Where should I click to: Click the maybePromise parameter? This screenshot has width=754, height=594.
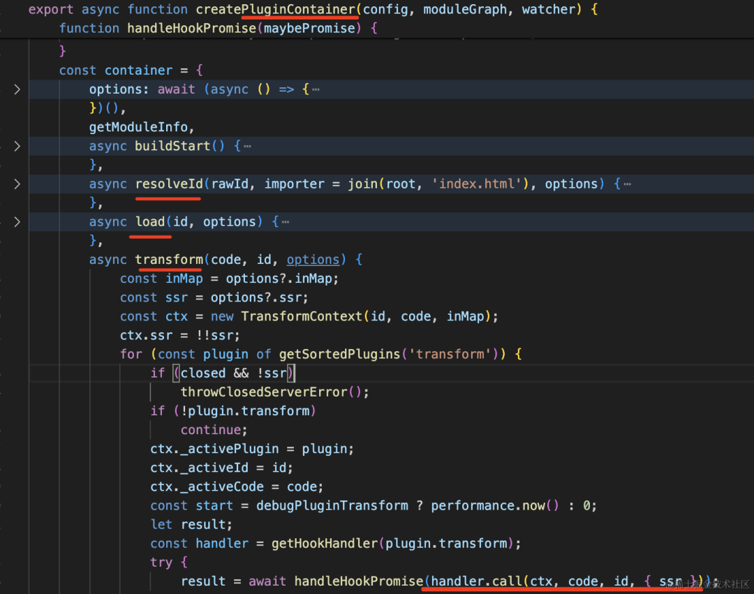click(309, 29)
